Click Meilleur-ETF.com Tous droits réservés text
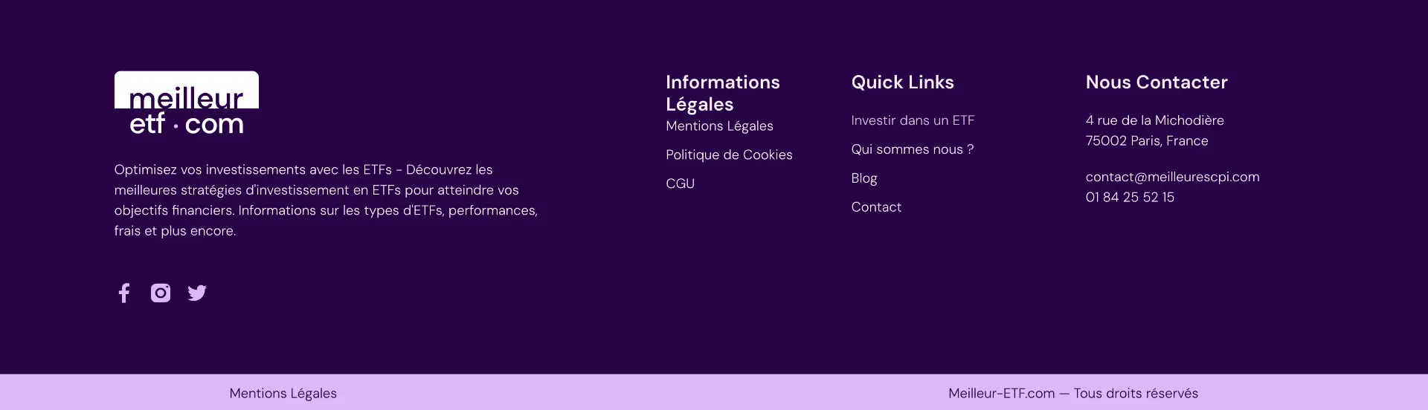 click(1073, 394)
